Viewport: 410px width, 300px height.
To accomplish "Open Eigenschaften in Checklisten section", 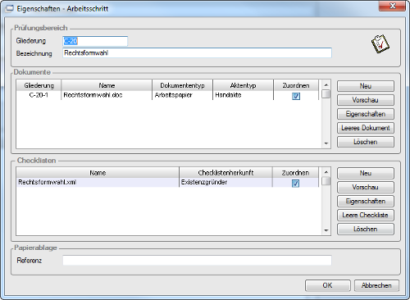I will pyautogui.click(x=366, y=201).
